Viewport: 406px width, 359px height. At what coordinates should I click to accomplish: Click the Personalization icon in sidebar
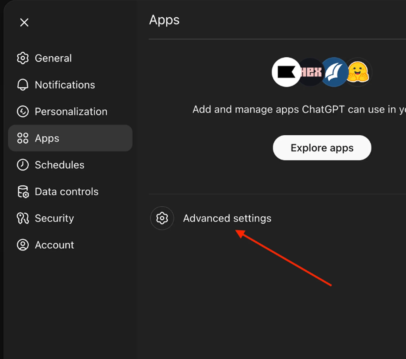[x=23, y=111]
